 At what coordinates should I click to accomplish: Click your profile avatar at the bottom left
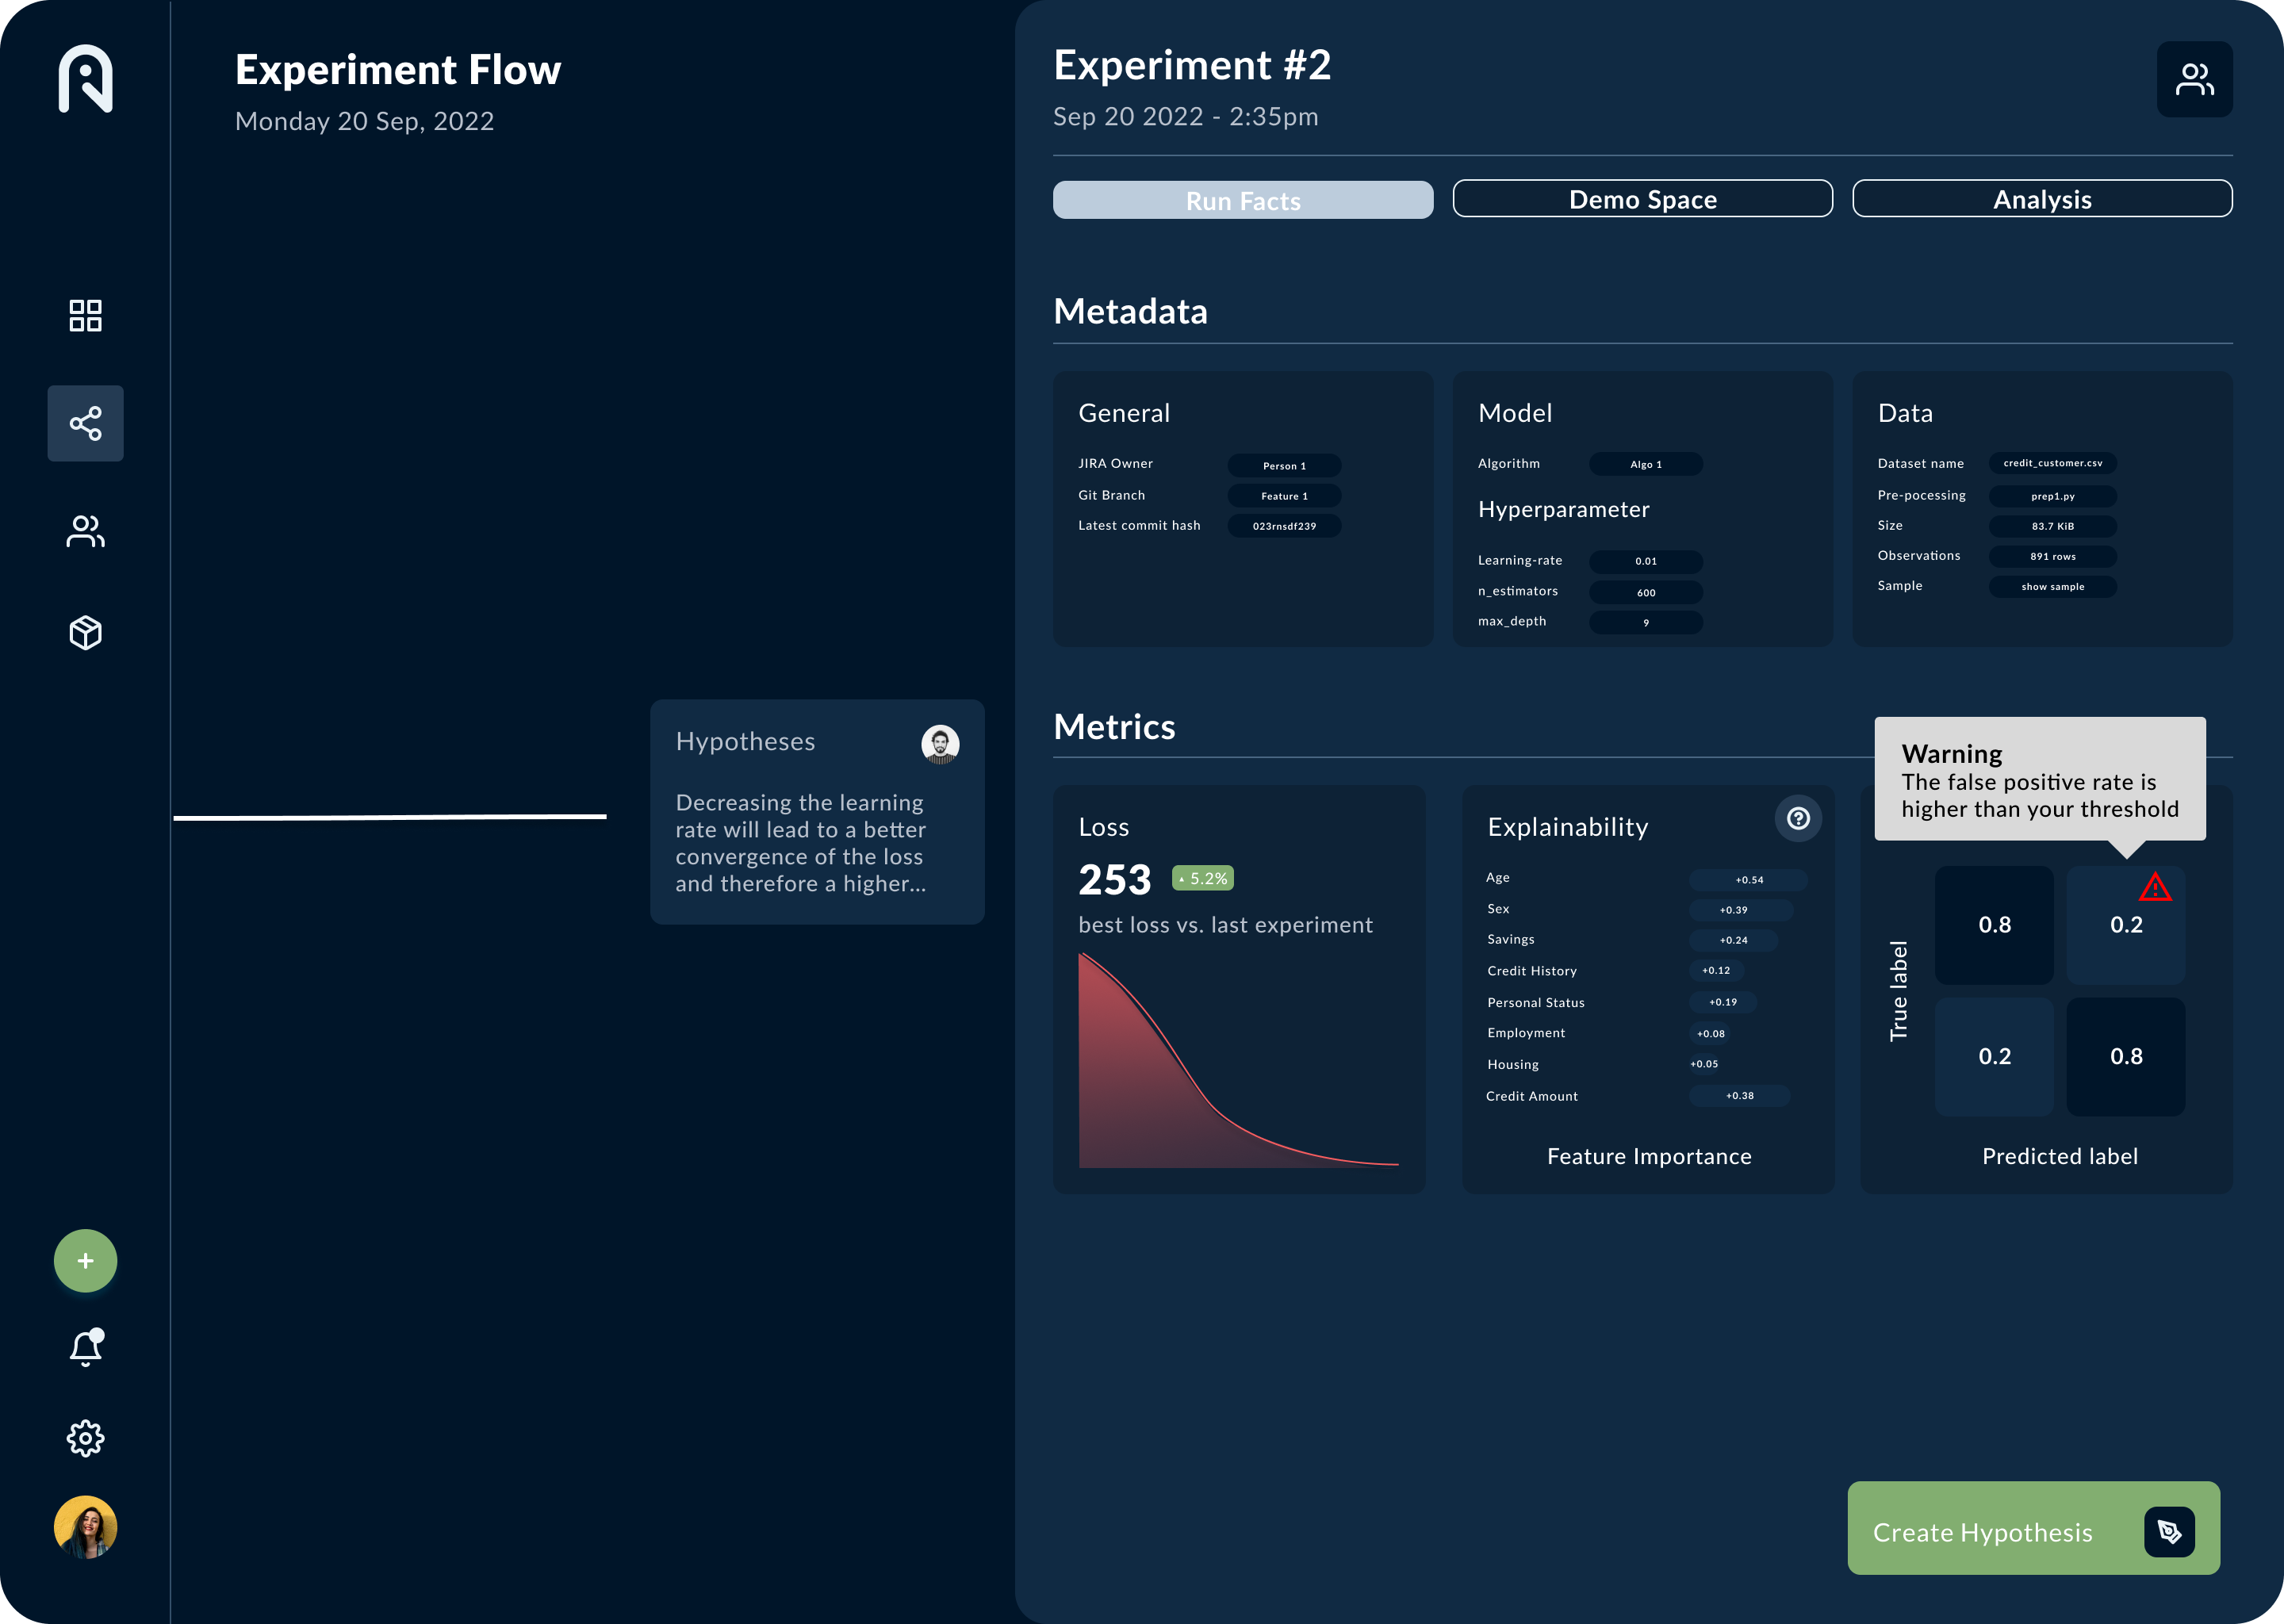[85, 1527]
